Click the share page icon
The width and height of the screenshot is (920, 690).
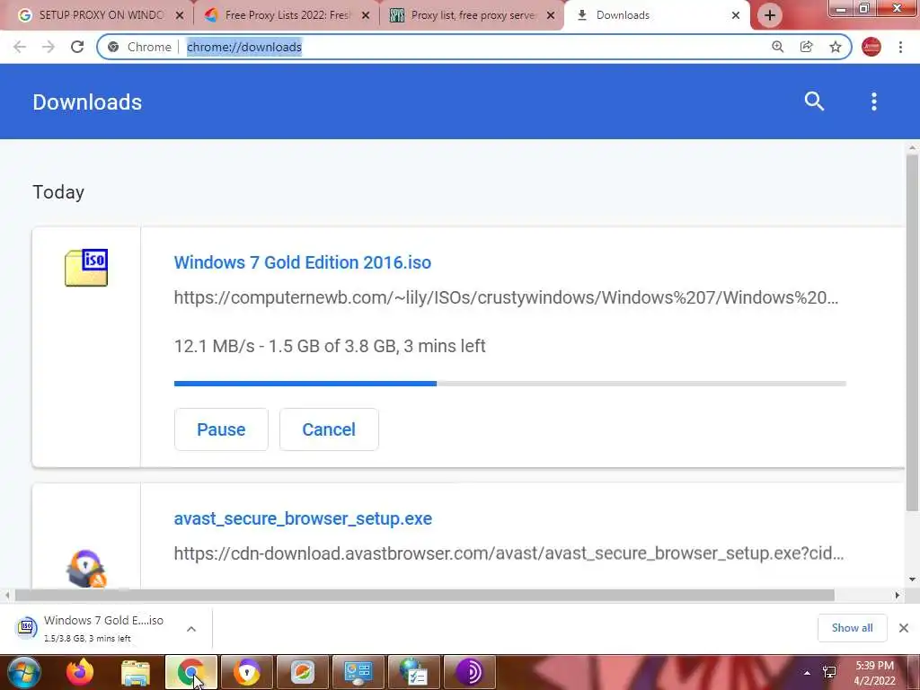(x=807, y=47)
